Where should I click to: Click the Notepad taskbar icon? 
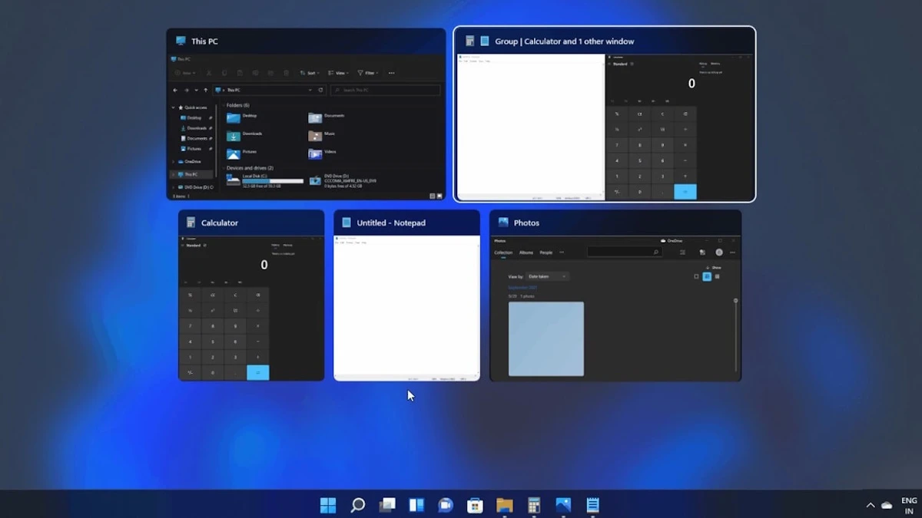pos(592,505)
